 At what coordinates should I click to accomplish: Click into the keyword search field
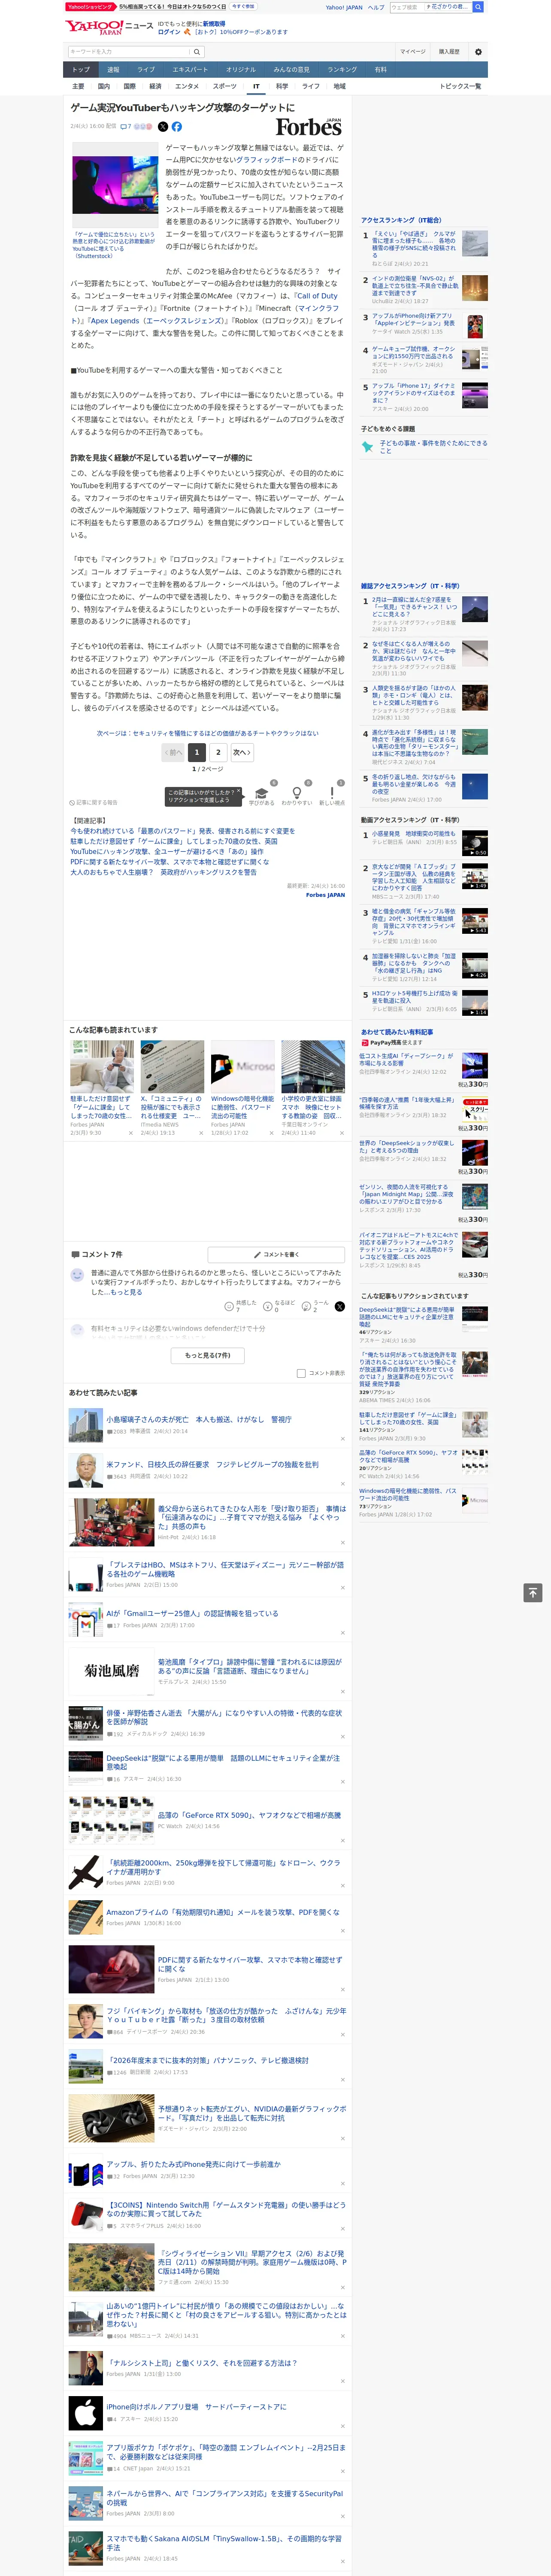pos(129,51)
